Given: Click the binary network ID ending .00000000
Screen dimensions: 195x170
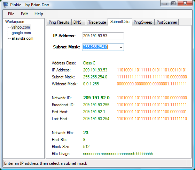Looking at the screenshot, I should click(x=152, y=98).
